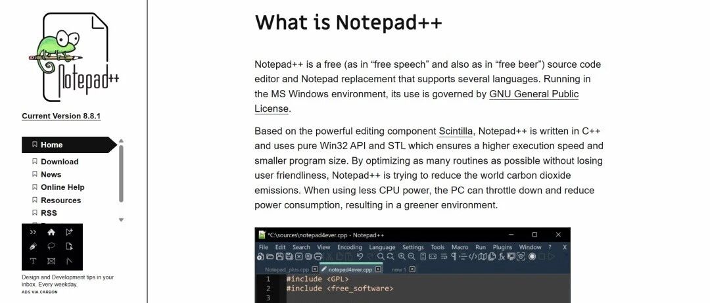
Task: Close the new 1 tab
Action: (412, 269)
